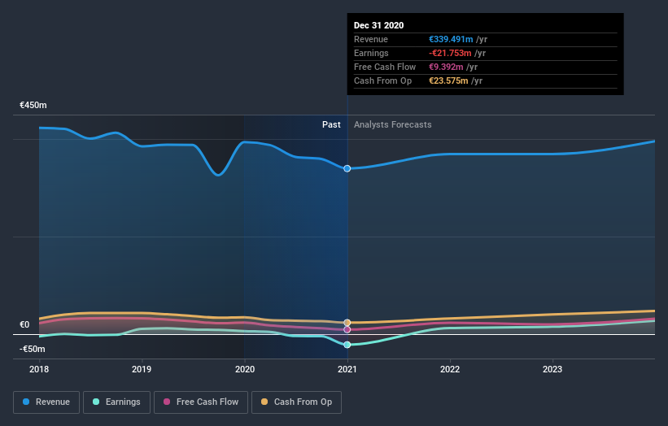Toggle the Free Cash Flow legend series
Viewport: 668px width, 426px height.
[201, 402]
